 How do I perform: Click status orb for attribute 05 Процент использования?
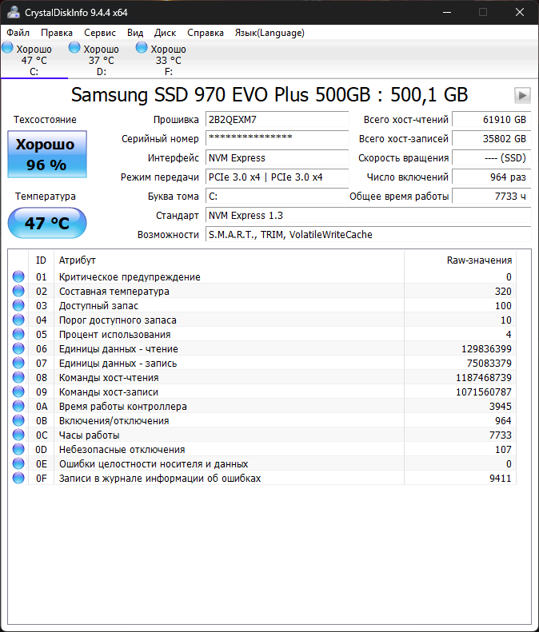[18, 334]
